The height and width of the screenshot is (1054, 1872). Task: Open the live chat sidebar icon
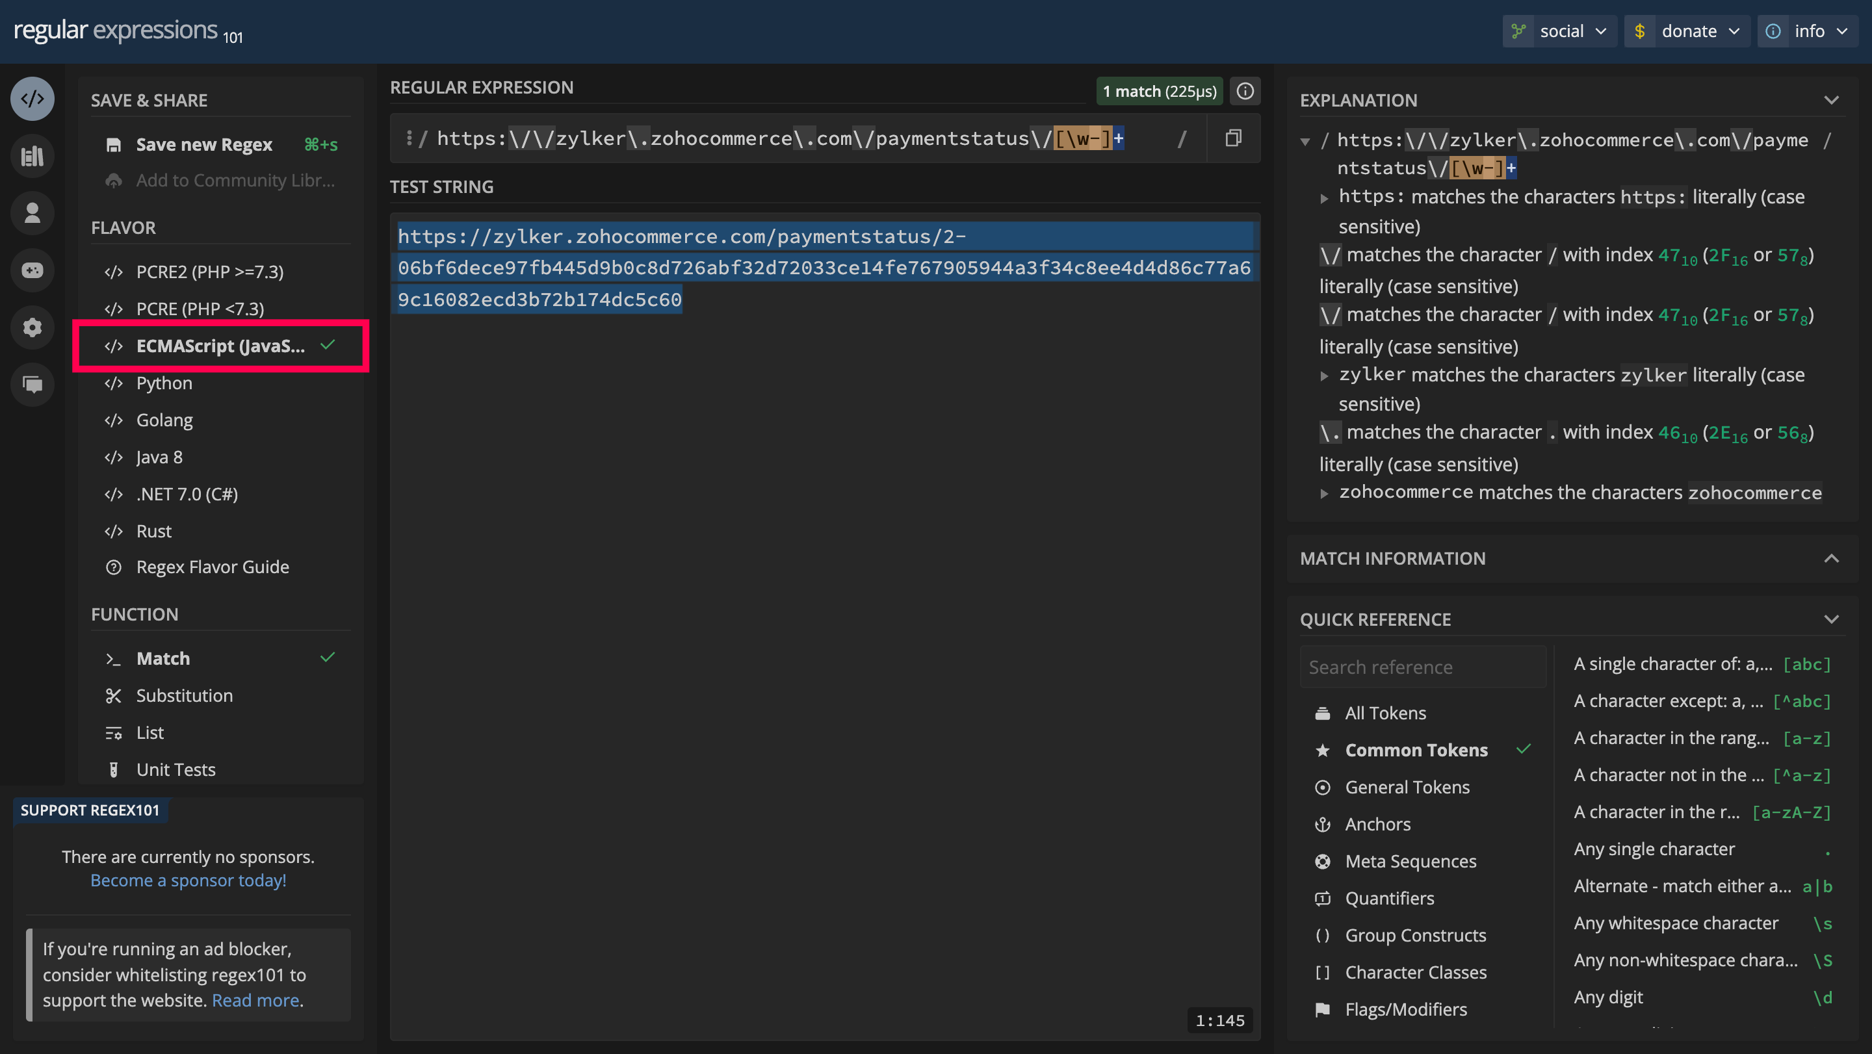(x=32, y=384)
